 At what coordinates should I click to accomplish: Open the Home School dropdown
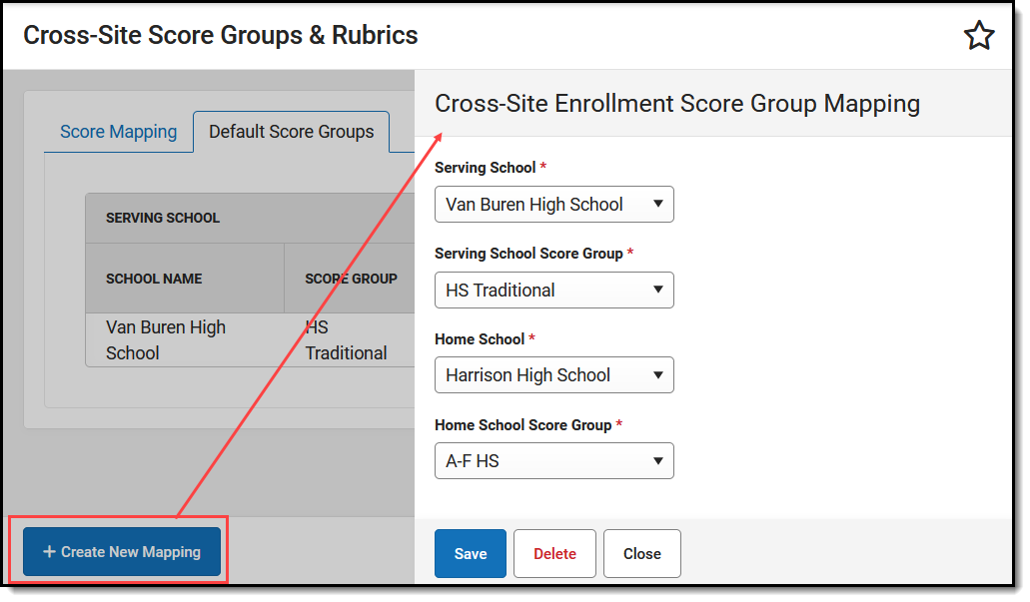tap(553, 374)
